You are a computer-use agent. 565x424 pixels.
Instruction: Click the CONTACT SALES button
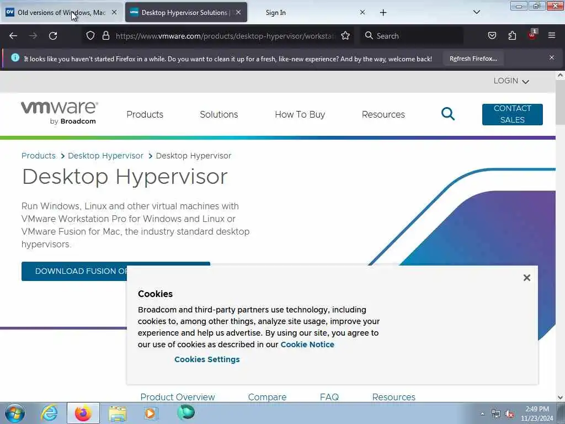pyautogui.click(x=513, y=114)
